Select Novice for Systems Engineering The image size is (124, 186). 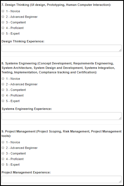[x=3, y=79]
